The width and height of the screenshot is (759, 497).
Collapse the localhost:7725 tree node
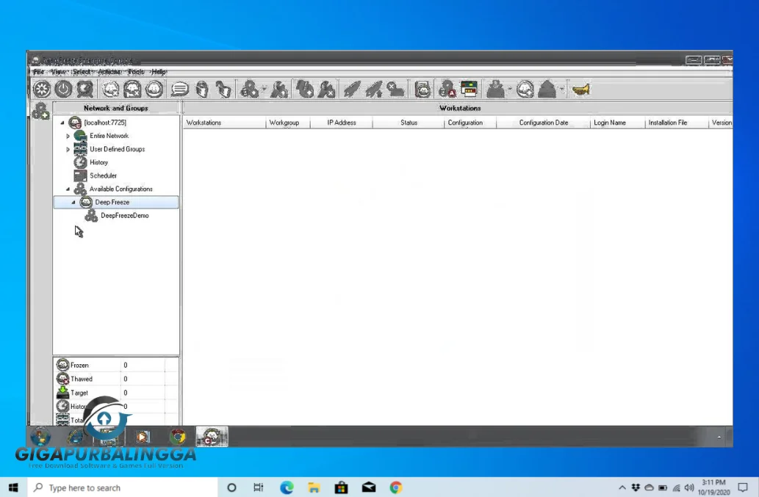pyautogui.click(x=62, y=123)
